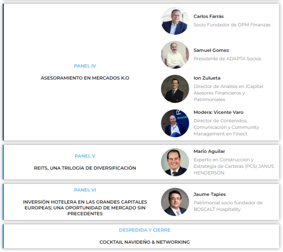Screen dimensions: 283x252
Task: Select the name Carlos Farrás
Action: click(209, 16)
